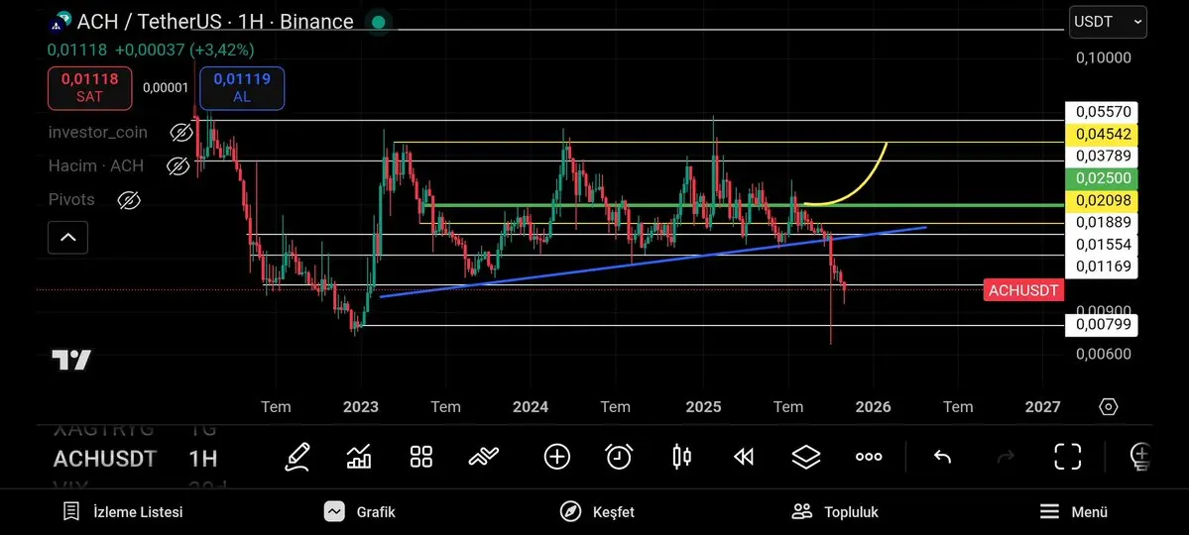This screenshot has height=535, width=1189.
Task: Tap the circled plus add icon
Action: pos(557,456)
